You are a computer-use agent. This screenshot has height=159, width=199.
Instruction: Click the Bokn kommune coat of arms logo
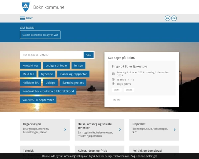(x=26, y=7)
